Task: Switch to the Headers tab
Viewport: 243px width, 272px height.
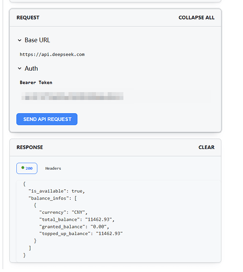Action: [x=53, y=169]
